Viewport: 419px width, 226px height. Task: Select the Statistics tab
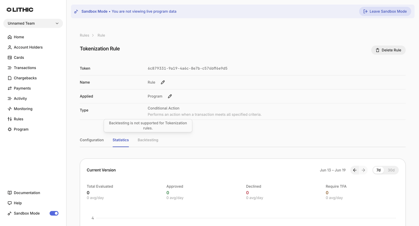[121, 140]
